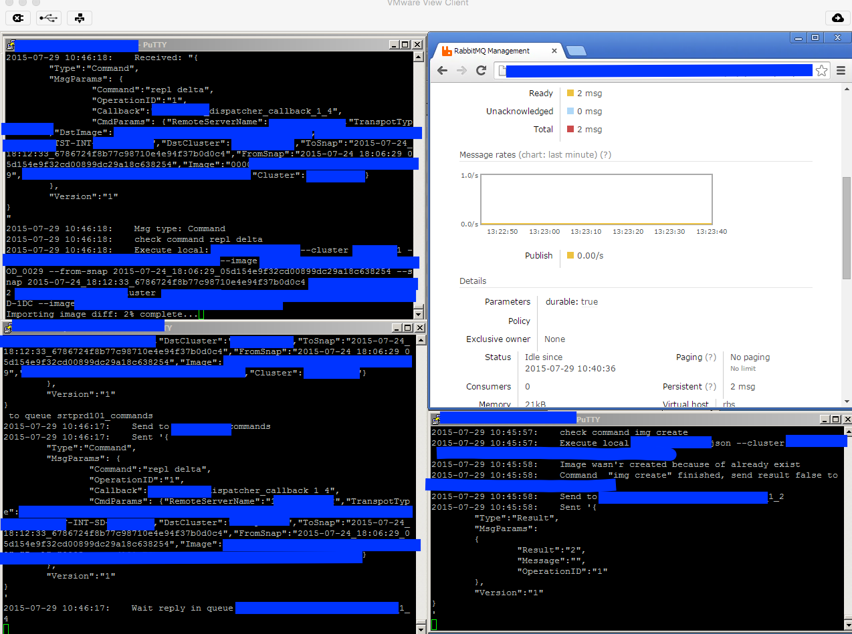Maximize the Chrome browser window
The height and width of the screenshot is (634, 852).
click(815, 37)
